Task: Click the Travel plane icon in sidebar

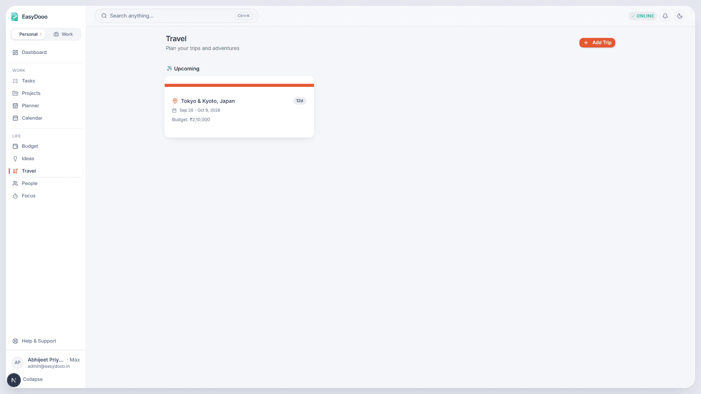Action: (x=15, y=171)
